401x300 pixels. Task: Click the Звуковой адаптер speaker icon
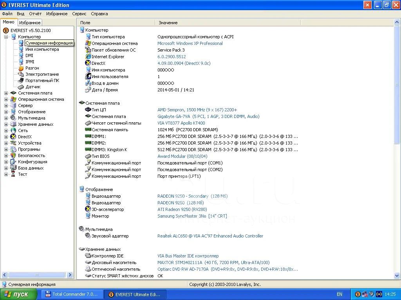tap(88, 236)
